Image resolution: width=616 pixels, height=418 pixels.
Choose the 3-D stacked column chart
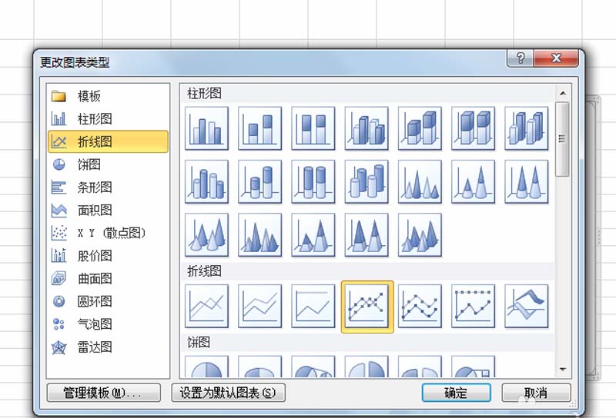[x=420, y=128]
